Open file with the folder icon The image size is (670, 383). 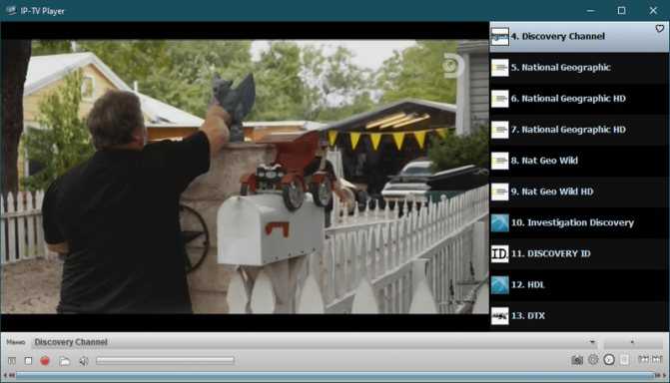pyautogui.click(x=65, y=361)
